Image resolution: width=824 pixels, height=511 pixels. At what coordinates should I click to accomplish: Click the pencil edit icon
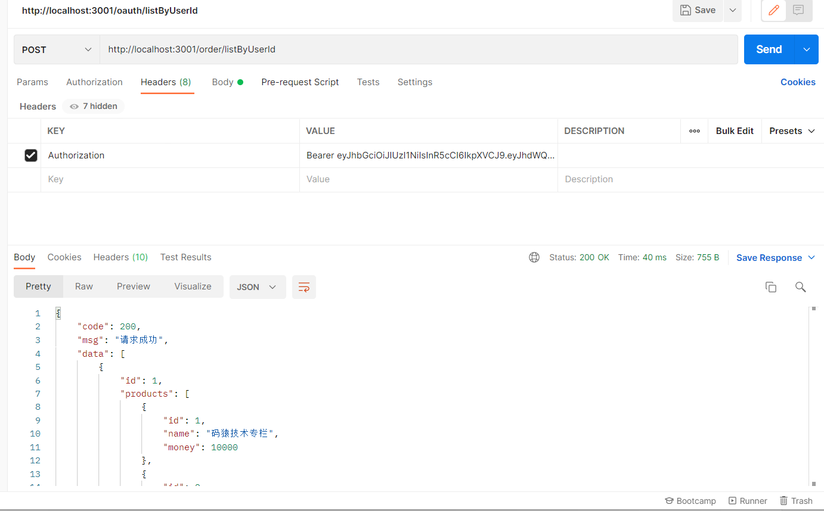pos(774,10)
